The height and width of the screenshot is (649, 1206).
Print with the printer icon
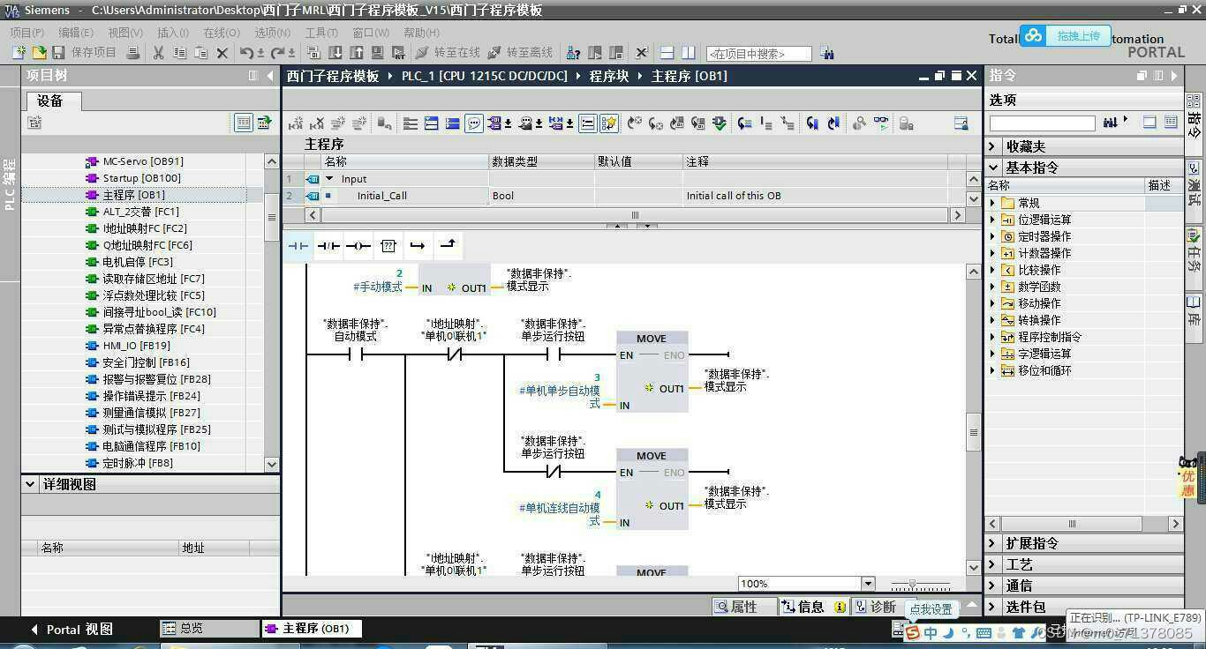click(x=133, y=53)
